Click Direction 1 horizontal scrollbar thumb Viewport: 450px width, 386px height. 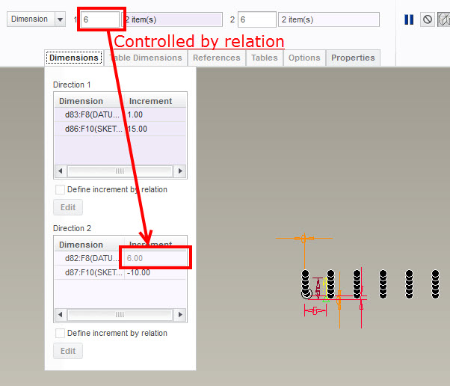pyautogui.click(x=120, y=171)
